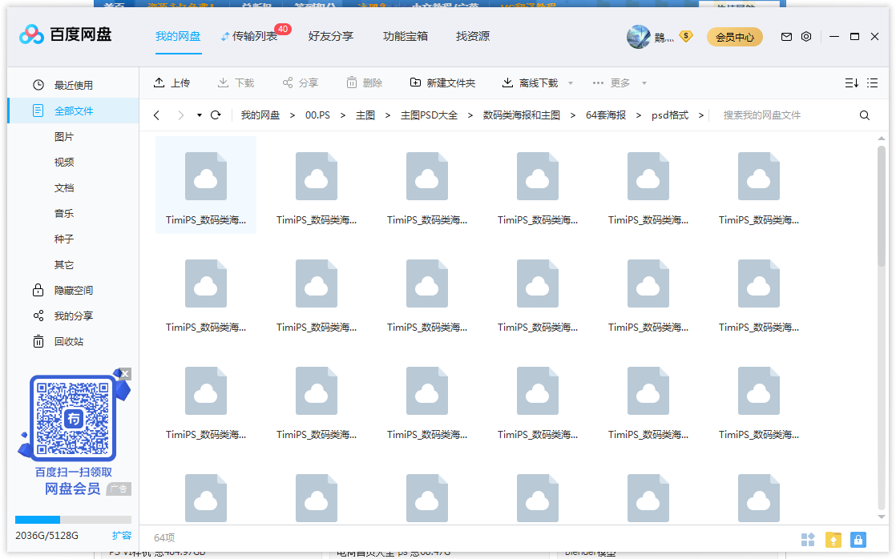Select 全部文件 in sidebar

click(73, 111)
